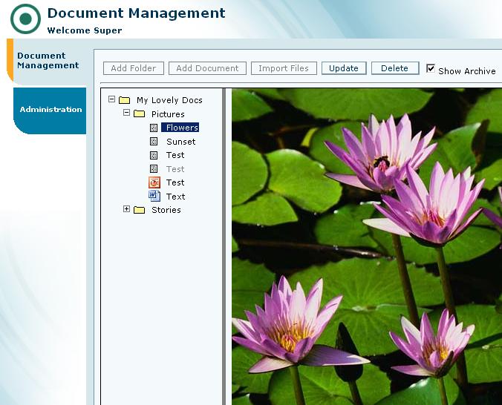Open the Document Management side tab

click(48, 61)
